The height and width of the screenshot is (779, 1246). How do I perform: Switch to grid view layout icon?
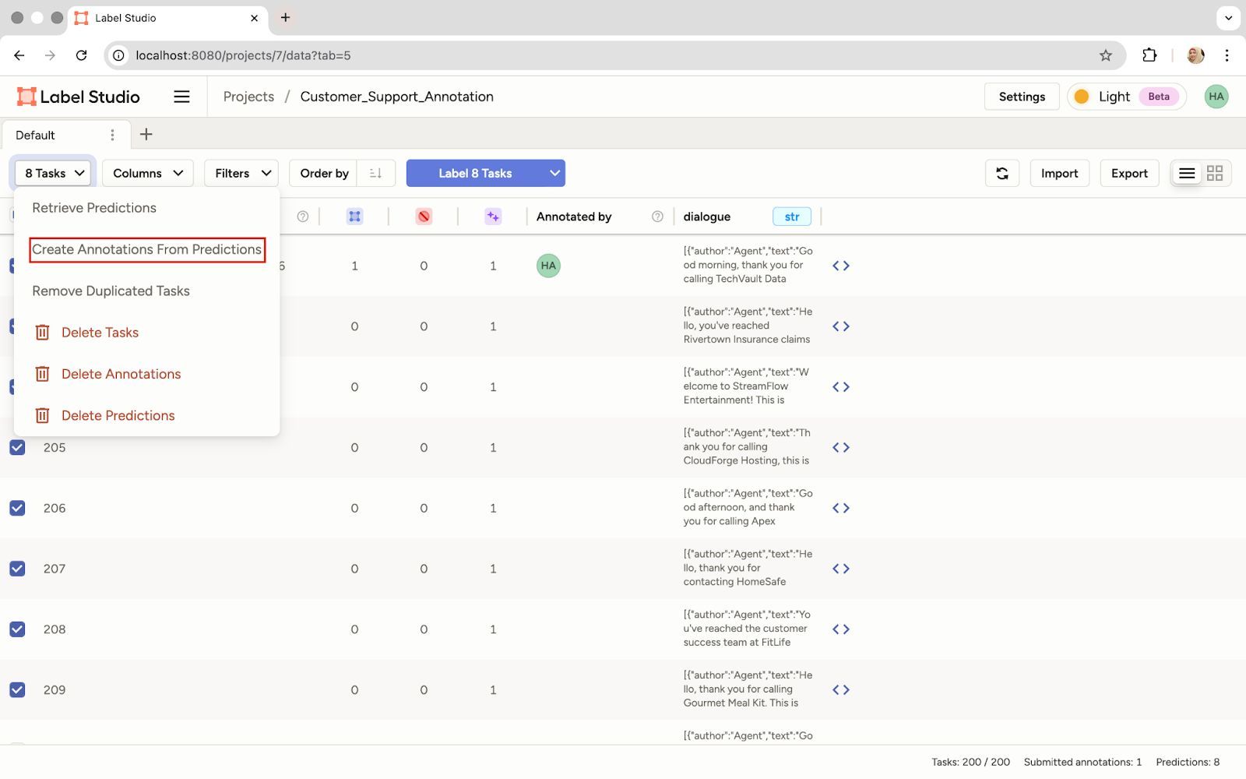(x=1214, y=173)
